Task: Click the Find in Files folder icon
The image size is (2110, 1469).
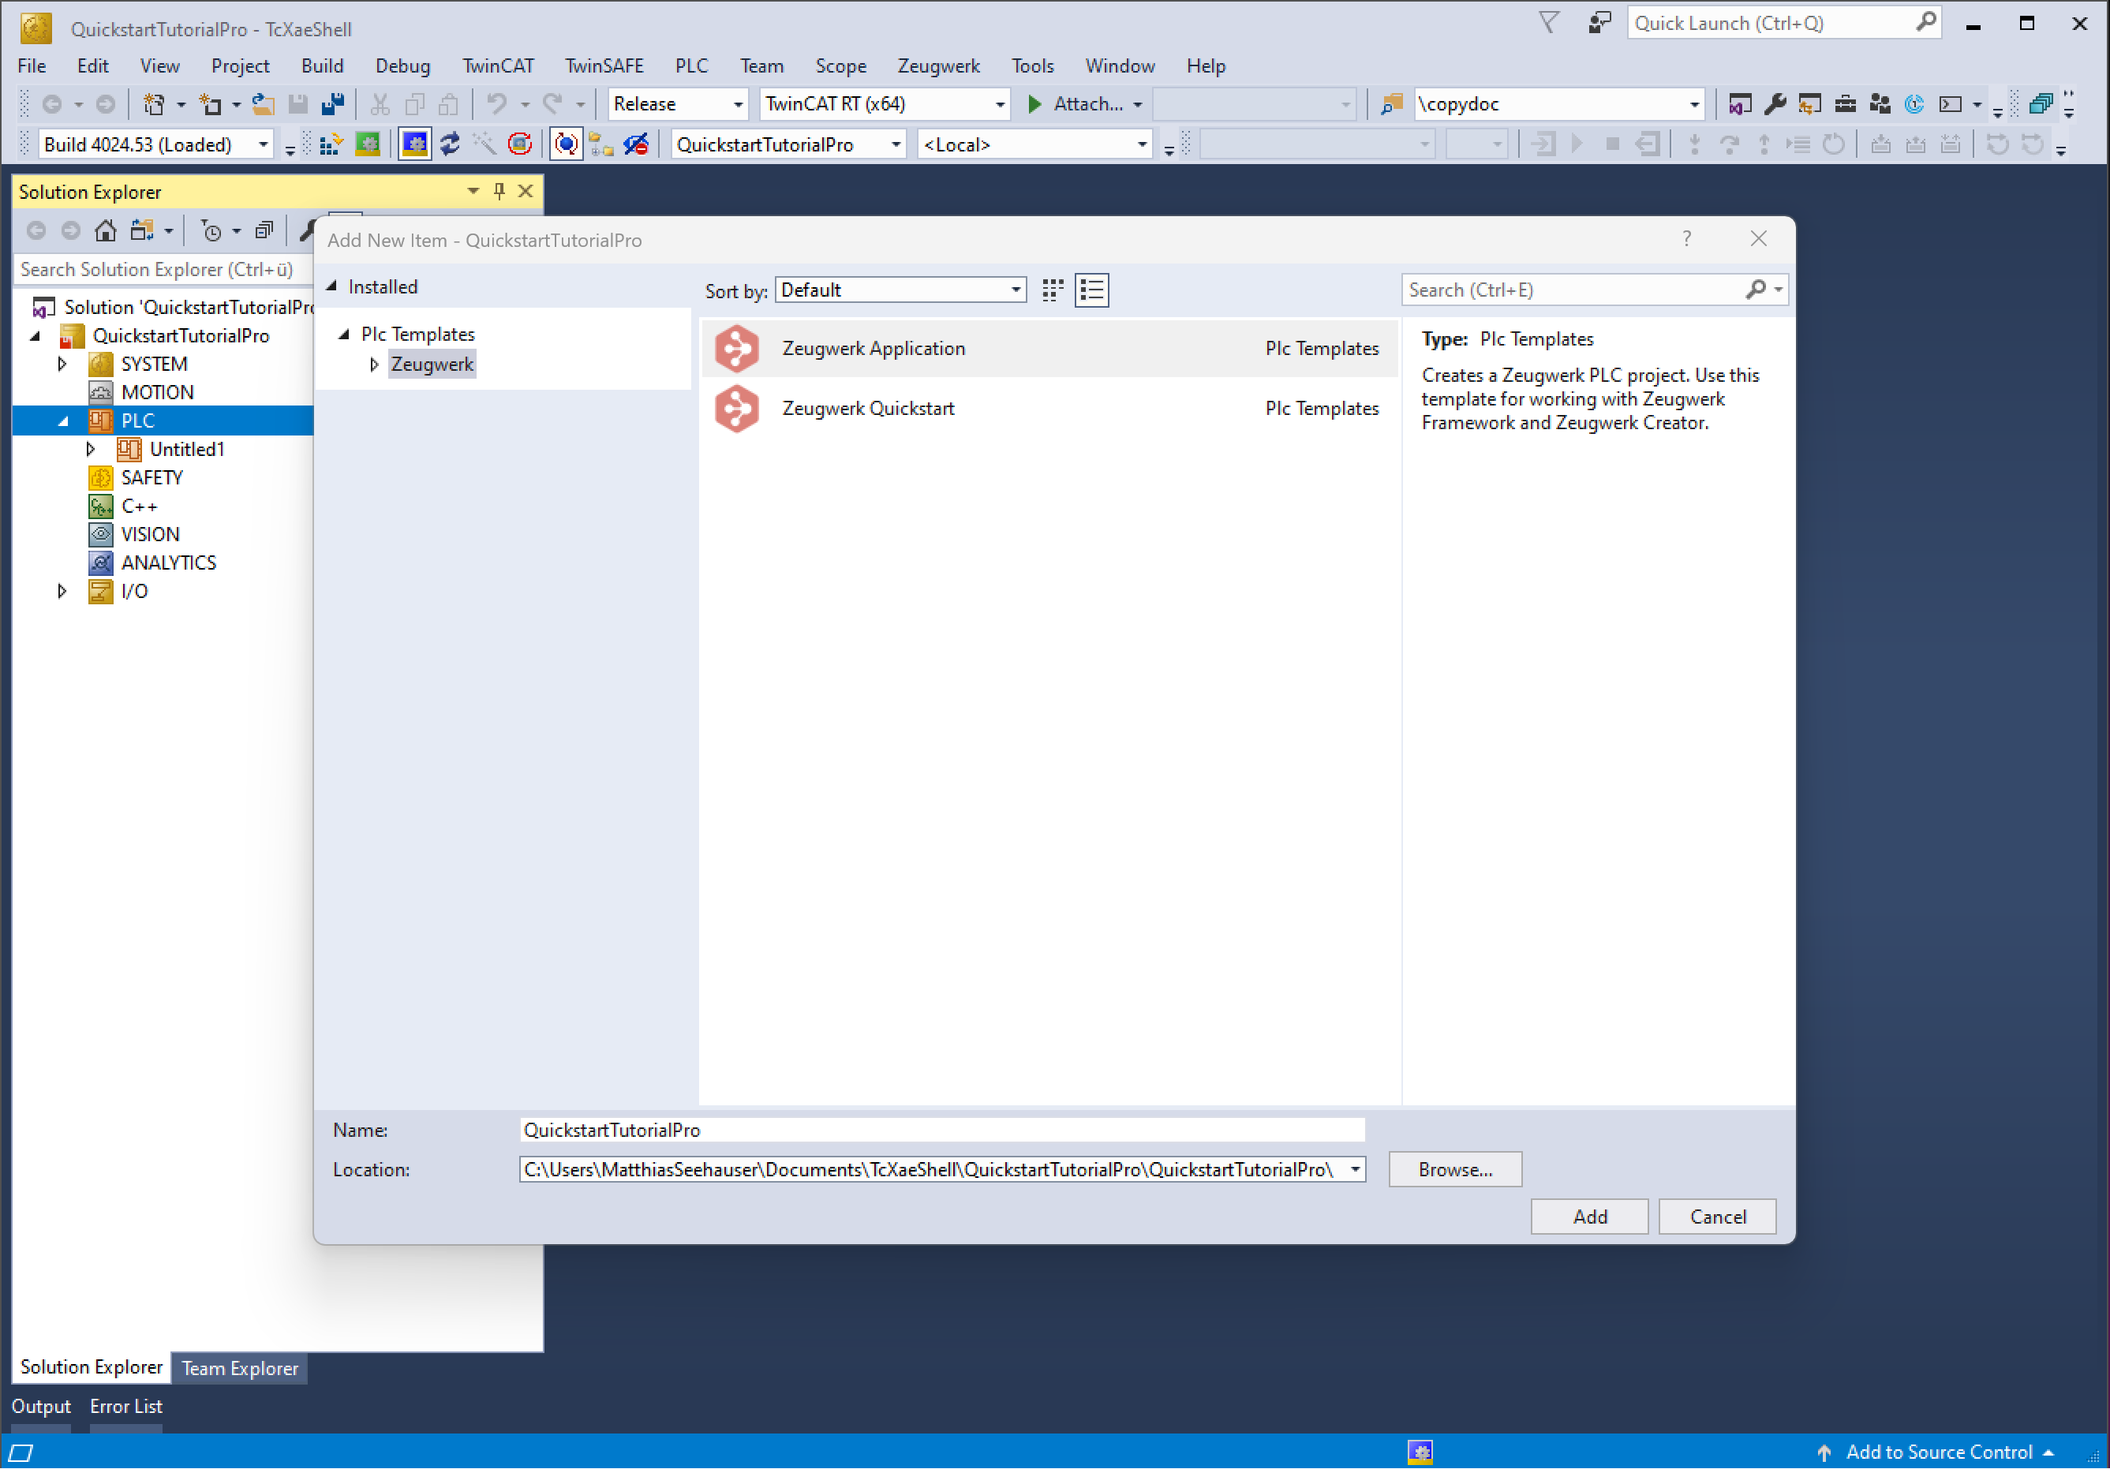Action: [x=1391, y=104]
